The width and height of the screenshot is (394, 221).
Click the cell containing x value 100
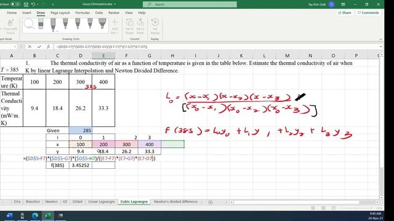[81, 144]
